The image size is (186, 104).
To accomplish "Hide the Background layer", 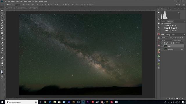I will pos(162,49).
